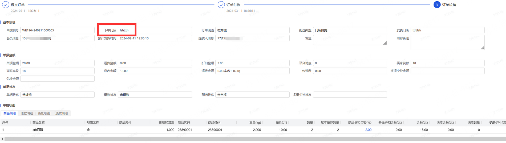This screenshot has width=506, height=143.
Task: Click the 商品条码 column header
Action: (214, 123)
